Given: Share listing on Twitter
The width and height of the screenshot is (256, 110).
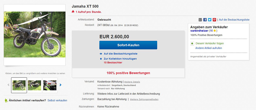Looking at the screenshot, I should tap(210, 19).
